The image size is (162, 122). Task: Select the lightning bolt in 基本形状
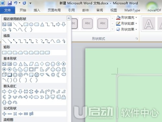(47, 75)
